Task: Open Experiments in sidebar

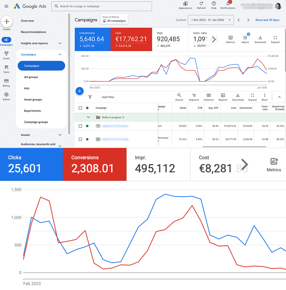Action: (33, 111)
